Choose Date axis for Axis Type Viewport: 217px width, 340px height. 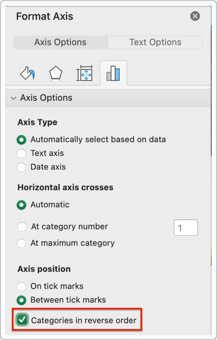click(21, 167)
